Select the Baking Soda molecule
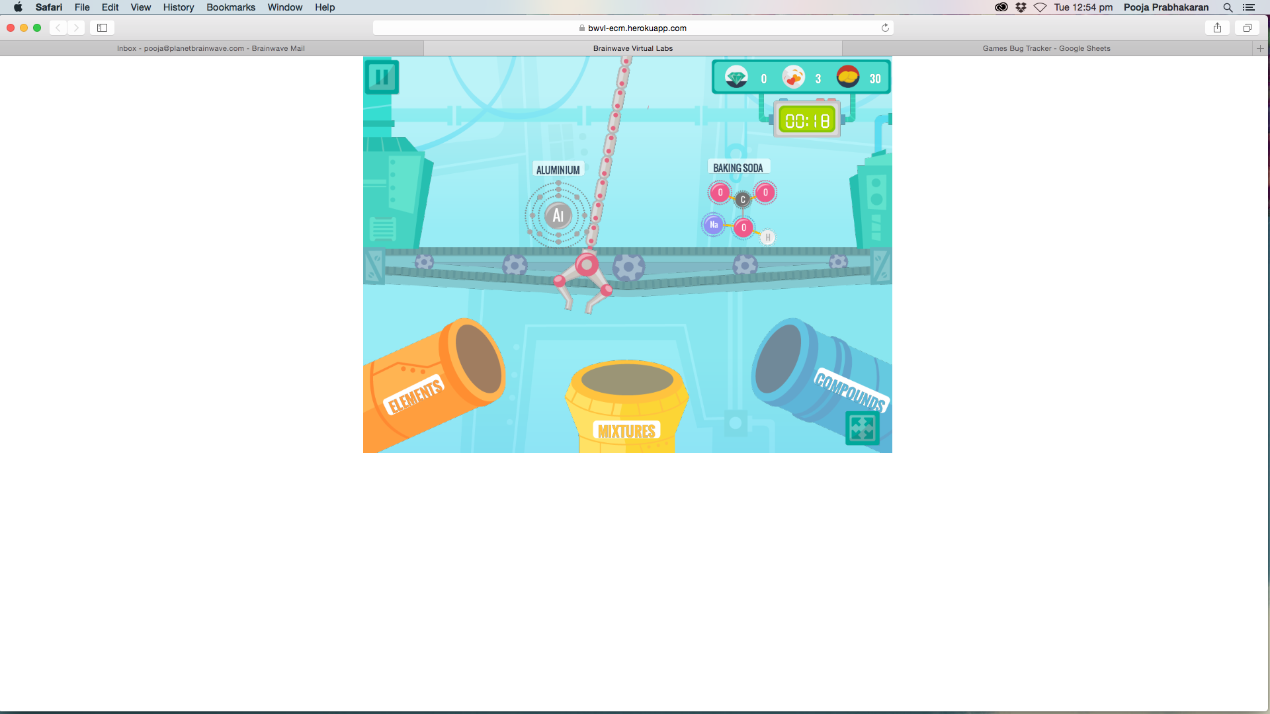This screenshot has height=714, width=1270. click(x=740, y=212)
